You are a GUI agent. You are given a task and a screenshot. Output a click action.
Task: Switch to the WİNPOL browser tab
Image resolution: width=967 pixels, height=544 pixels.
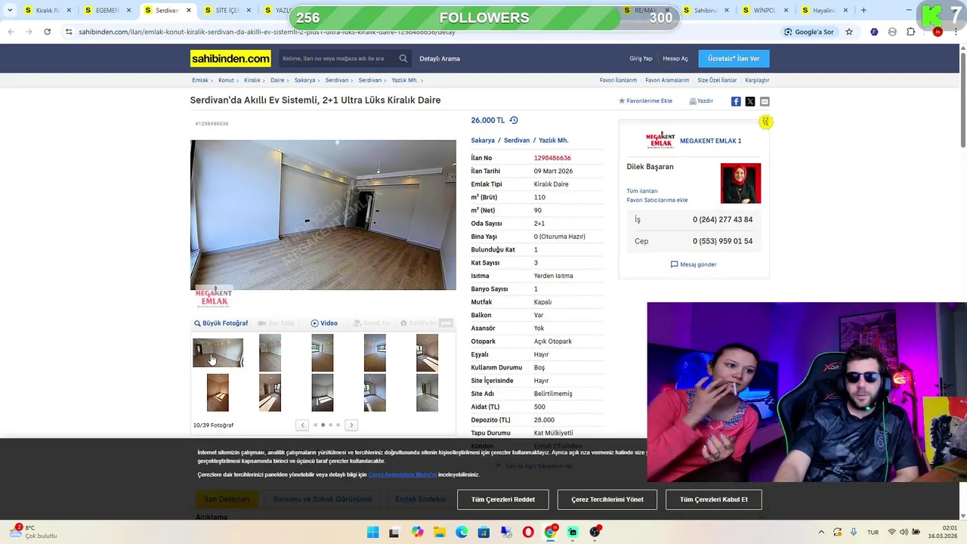(x=766, y=11)
